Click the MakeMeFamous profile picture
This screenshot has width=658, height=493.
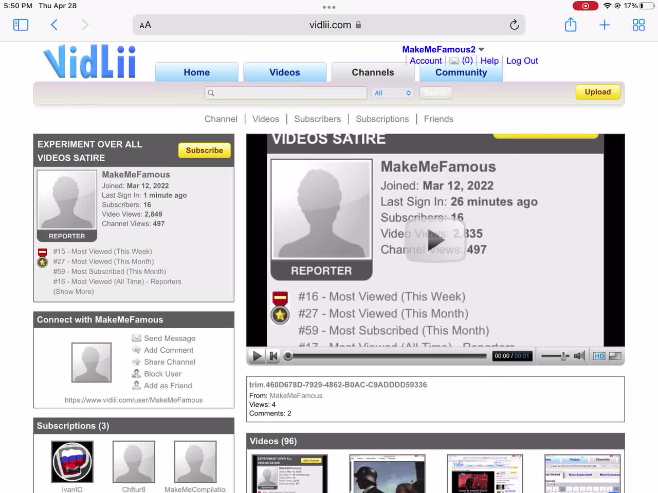(67, 200)
